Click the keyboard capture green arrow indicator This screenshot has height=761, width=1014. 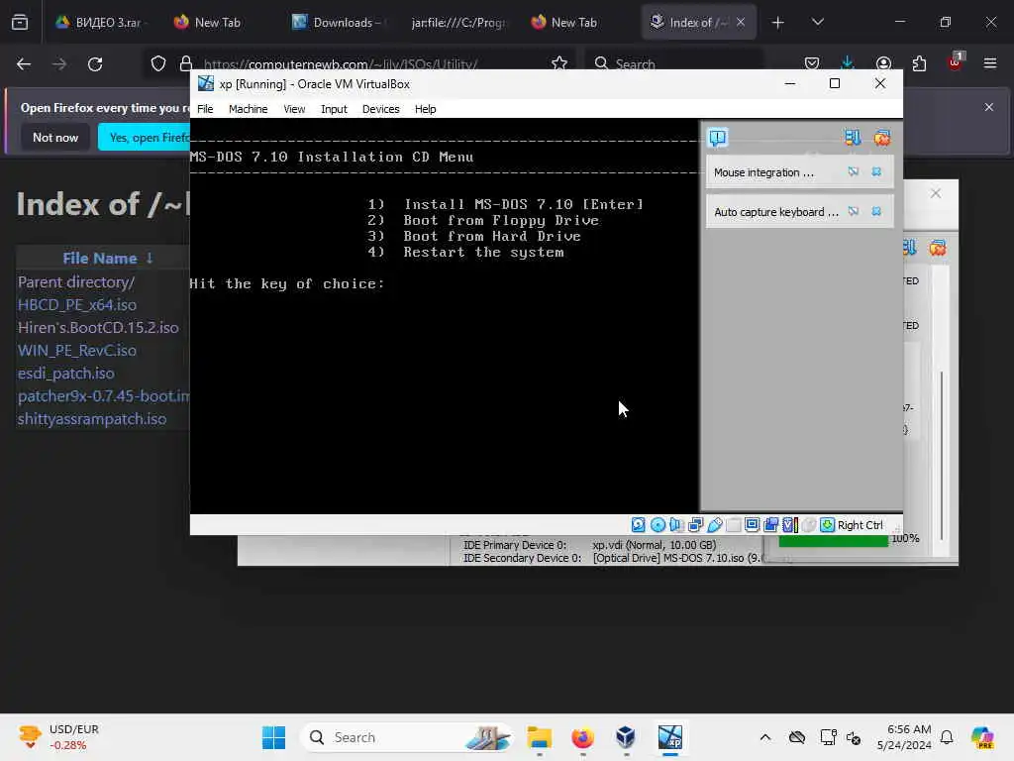[827, 525]
